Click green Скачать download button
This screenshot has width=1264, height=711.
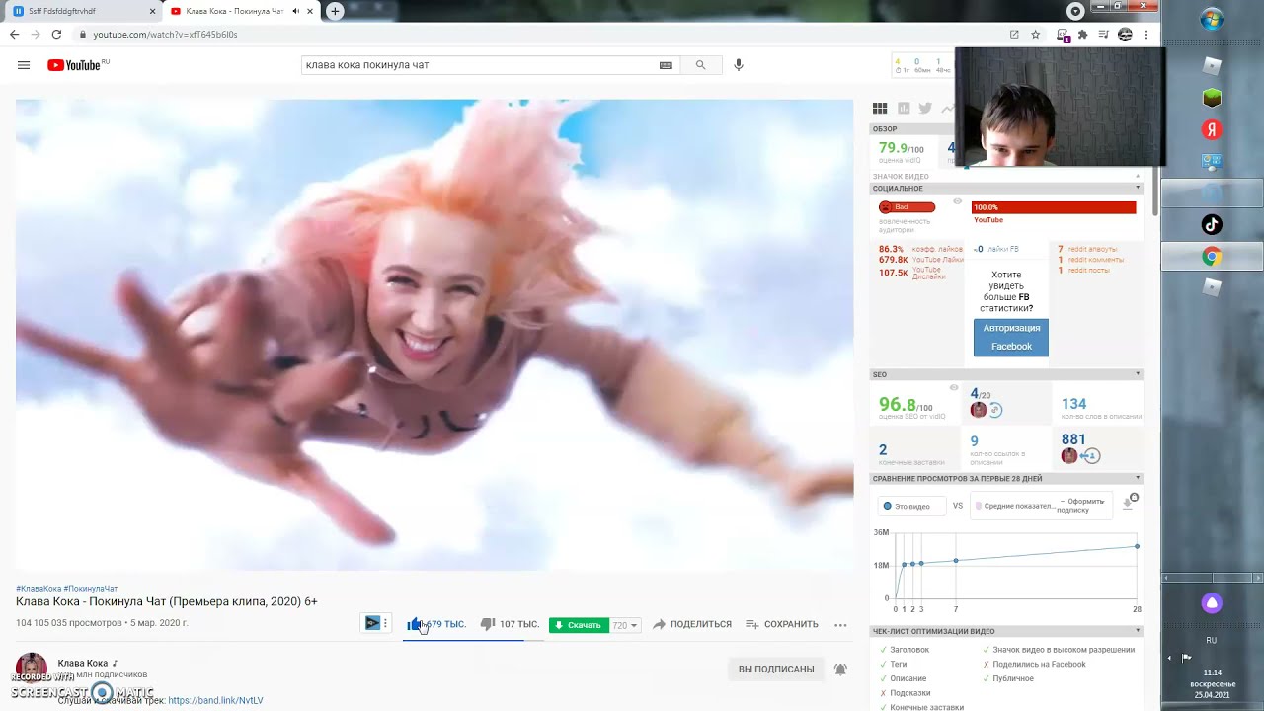579,625
